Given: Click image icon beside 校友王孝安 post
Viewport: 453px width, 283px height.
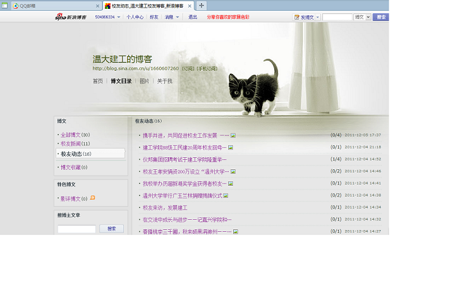Looking at the screenshot, I should tap(233, 171).
